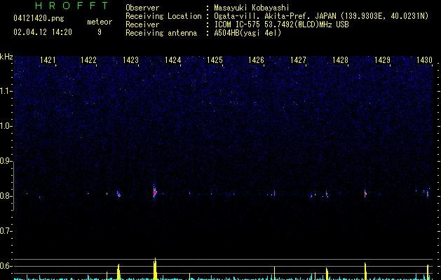Click the tallest yellow intensity bar at bottom
The height and width of the screenshot is (280, 441).
click(155, 269)
